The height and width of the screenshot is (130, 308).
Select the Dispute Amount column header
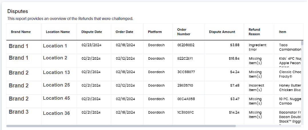point(222,32)
